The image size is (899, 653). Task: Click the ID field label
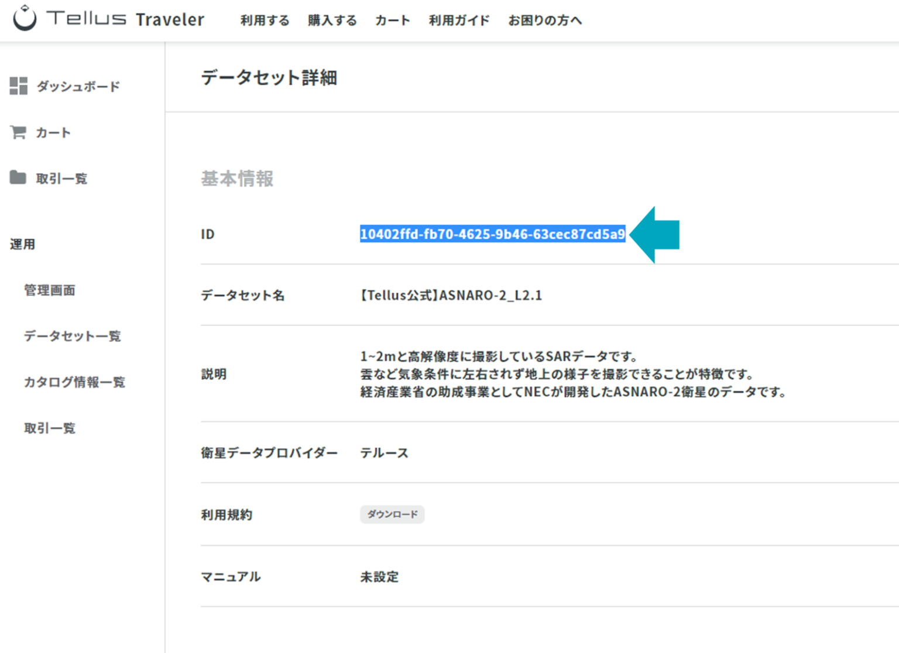click(x=208, y=234)
